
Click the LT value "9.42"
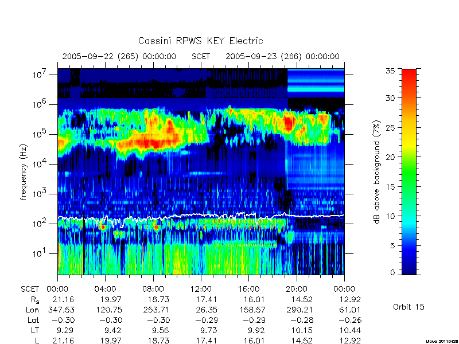click(x=112, y=331)
